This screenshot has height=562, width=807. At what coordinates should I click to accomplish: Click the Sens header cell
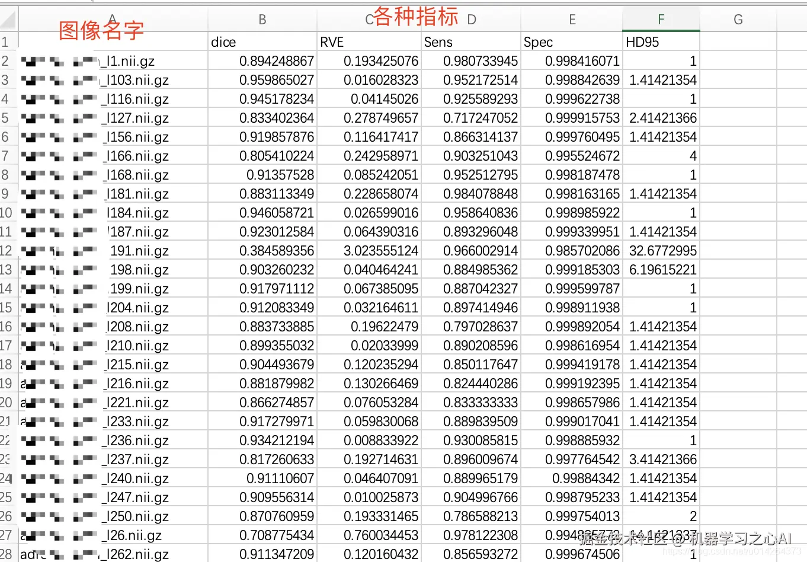pos(471,42)
